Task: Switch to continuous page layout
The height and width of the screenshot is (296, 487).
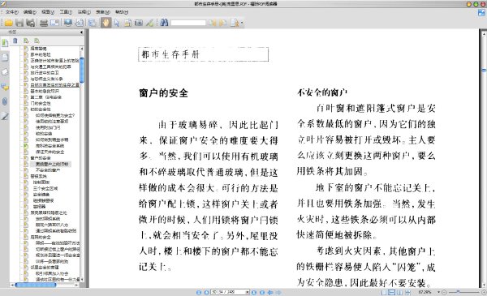Action: click(392, 292)
